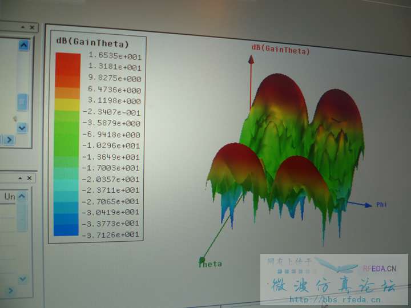Click legend value 3.1198e+000

coord(114,100)
